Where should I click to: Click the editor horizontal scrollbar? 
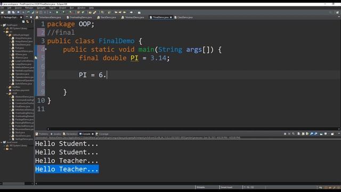(x=193, y=129)
